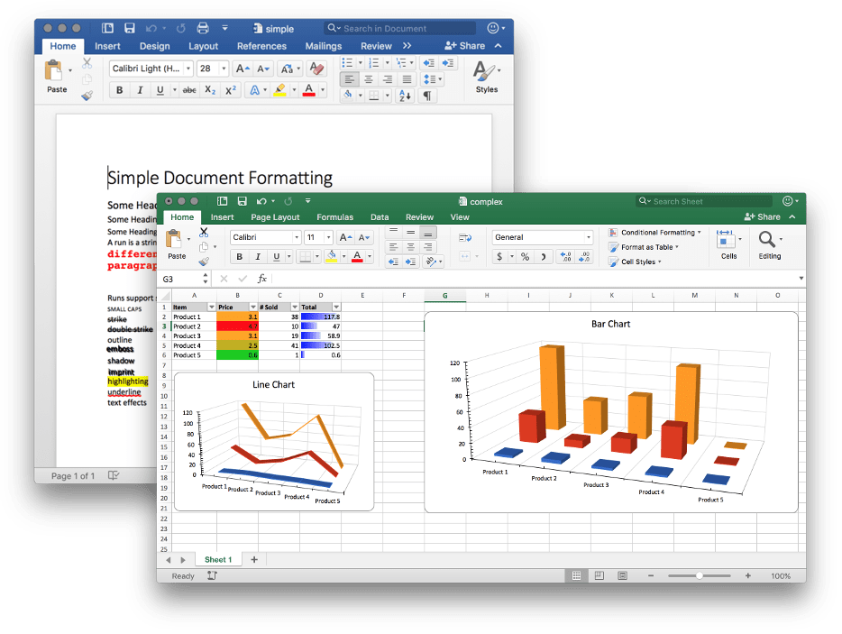Click the Save icon in Excel's title bar

click(x=242, y=201)
